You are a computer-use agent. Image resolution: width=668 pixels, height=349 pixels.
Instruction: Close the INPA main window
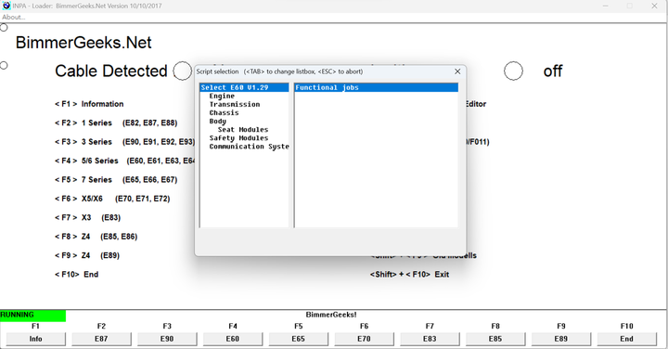click(654, 6)
